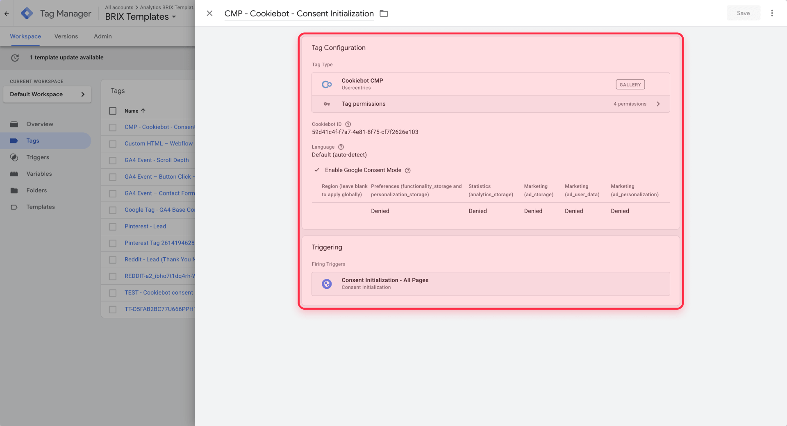
Task: Click the Triggers icon in sidebar
Action: [x=14, y=157]
